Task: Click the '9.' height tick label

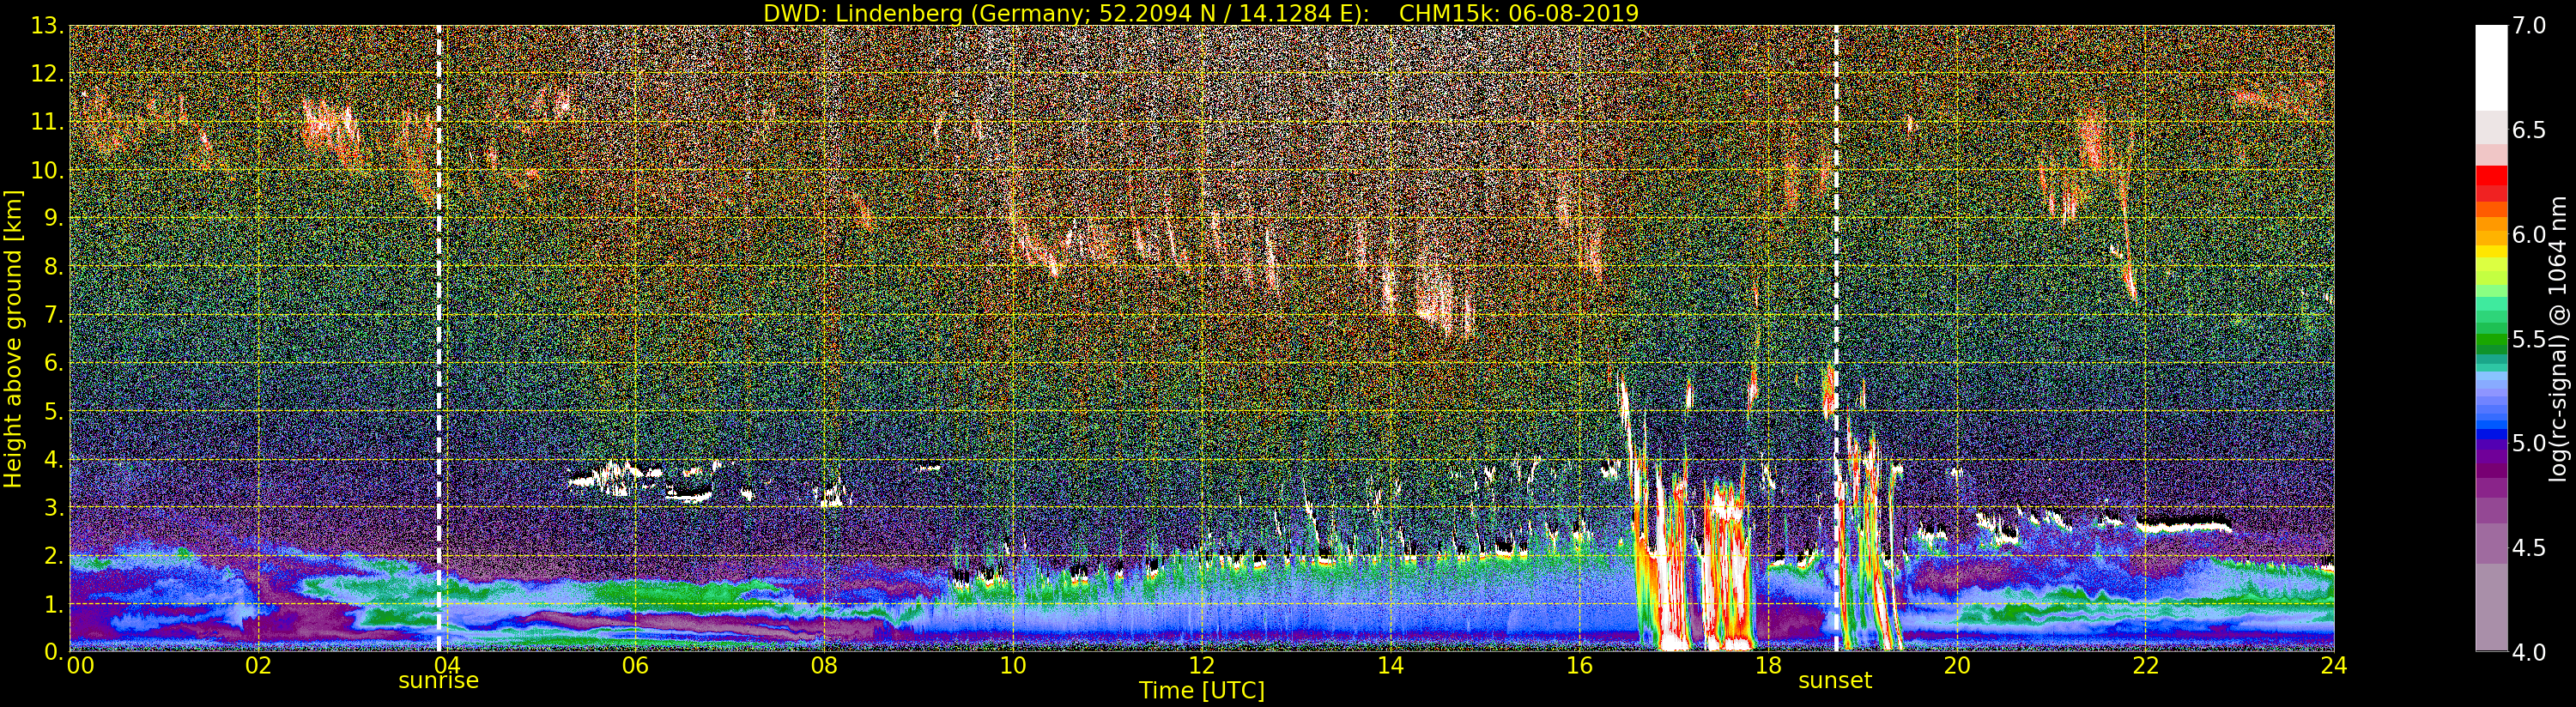Action: [x=53, y=218]
